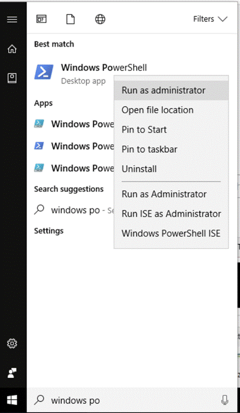
Task: Click the large Windows PowerShell best match icon
Action: tap(44, 72)
